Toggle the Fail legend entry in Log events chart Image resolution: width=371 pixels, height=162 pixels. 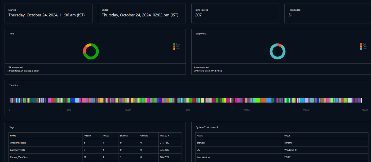coord(363,44)
